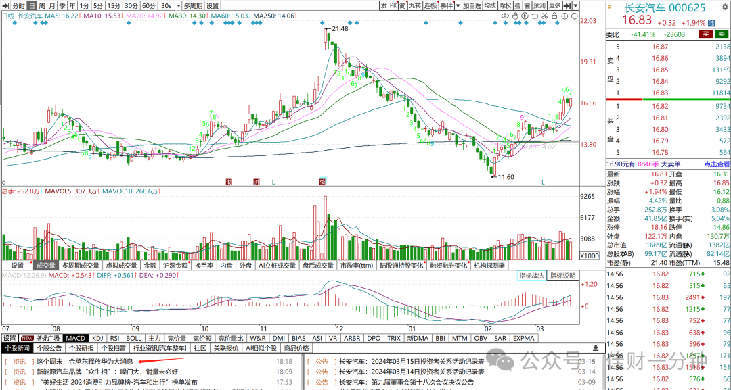Open the 个股公告 announcements tab
Image resolution: width=731 pixels, height=390 pixels.
click(49, 348)
